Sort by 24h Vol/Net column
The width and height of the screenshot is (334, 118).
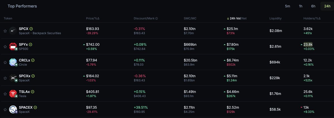tap(237, 18)
